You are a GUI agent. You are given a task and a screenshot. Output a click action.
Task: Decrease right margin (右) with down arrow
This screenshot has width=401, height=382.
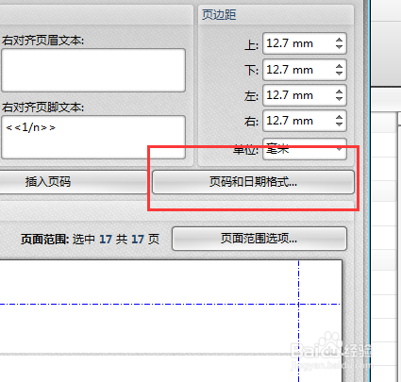click(x=339, y=125)
